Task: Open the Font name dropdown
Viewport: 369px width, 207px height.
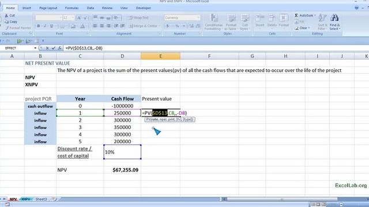Action: click(x=61, y=18)
